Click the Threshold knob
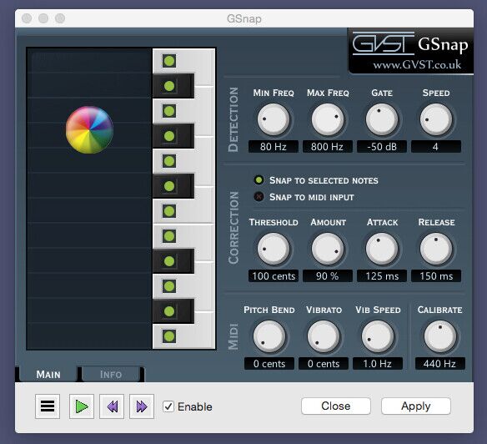 coord(274,249)
